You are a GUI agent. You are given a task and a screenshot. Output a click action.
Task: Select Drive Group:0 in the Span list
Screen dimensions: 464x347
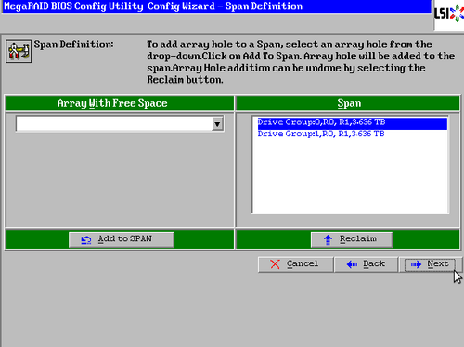pyautogui.click(x=353, y=122)
